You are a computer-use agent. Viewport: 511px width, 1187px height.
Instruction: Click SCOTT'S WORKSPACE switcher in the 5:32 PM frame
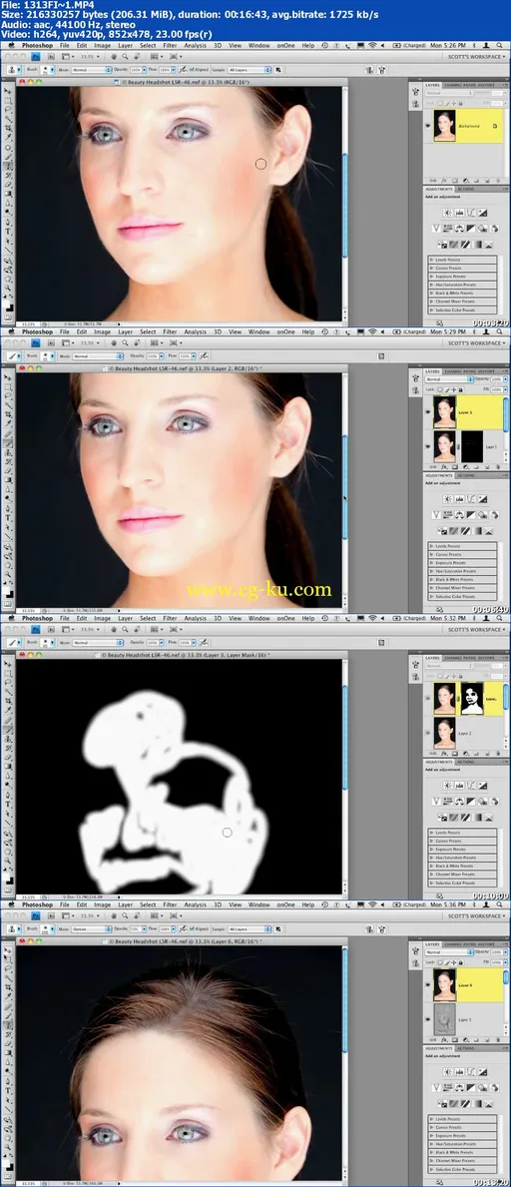tap(477, 629)
